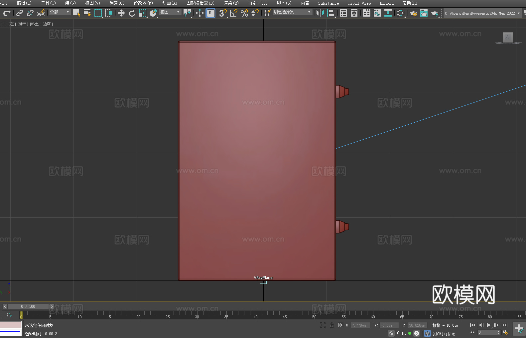Click X coordinate field 7.778cm
Image resolution: width=526 pixels, height=338 pixels.
[360, 325]
